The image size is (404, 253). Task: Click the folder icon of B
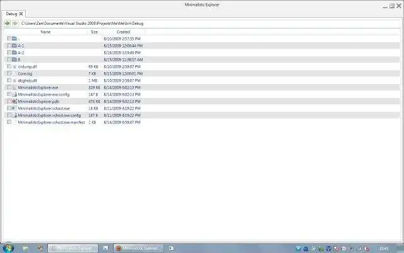15,59
